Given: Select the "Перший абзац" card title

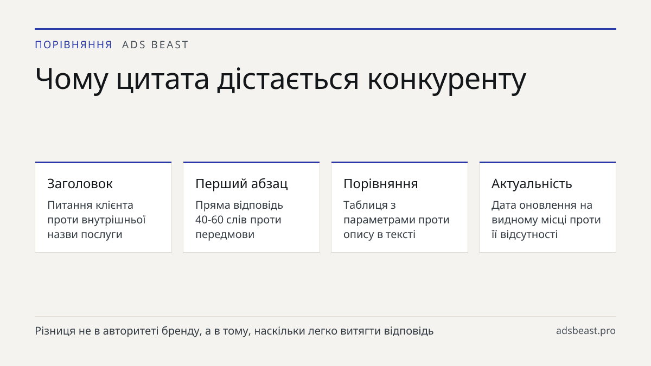Looking at the screenshot, I should [x=241, y=183].
